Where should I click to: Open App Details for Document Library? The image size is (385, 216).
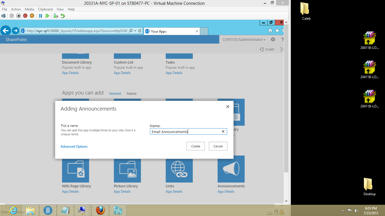70,73
